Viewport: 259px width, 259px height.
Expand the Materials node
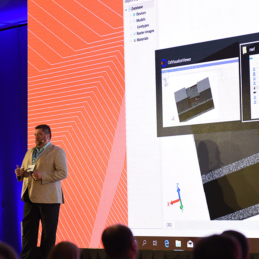[x=131, y=41]
